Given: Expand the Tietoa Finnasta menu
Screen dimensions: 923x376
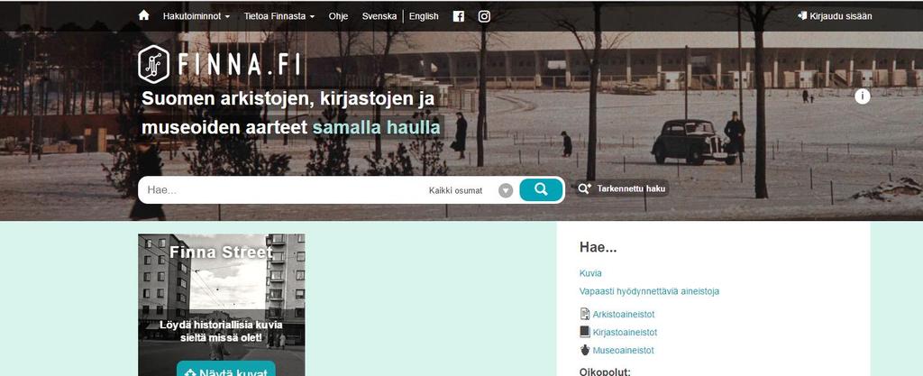Looking at the screenshot, I should click(x=279, y=16).
